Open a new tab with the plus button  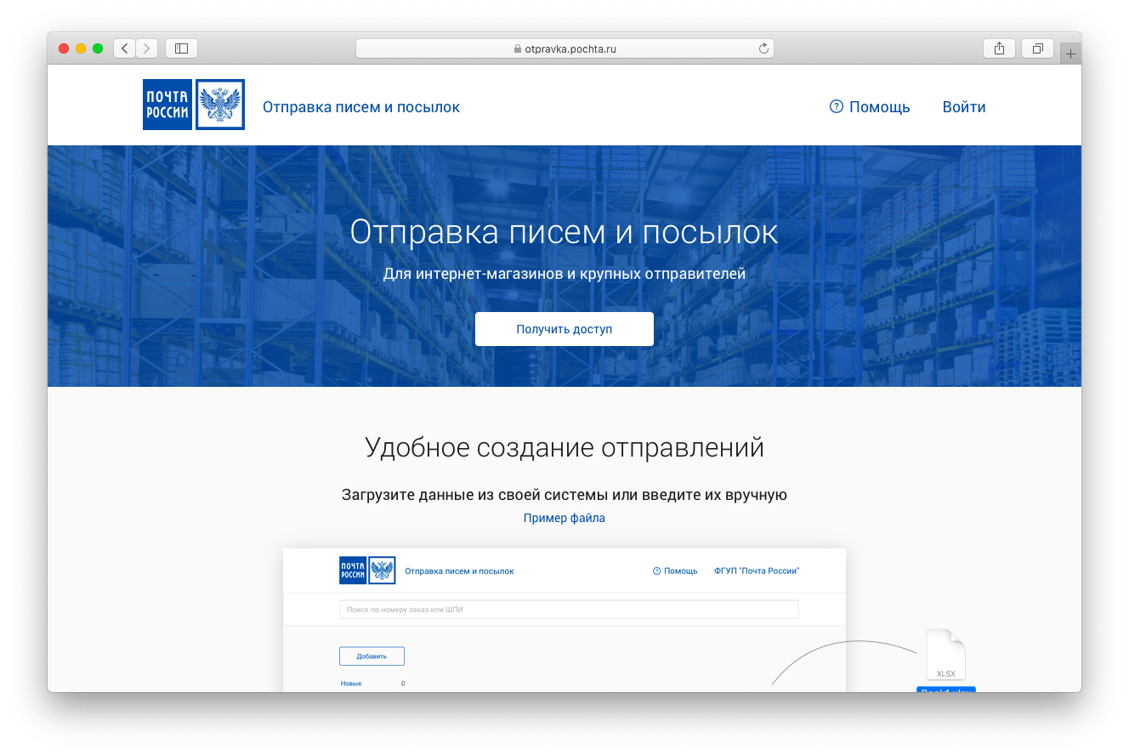1070,54
